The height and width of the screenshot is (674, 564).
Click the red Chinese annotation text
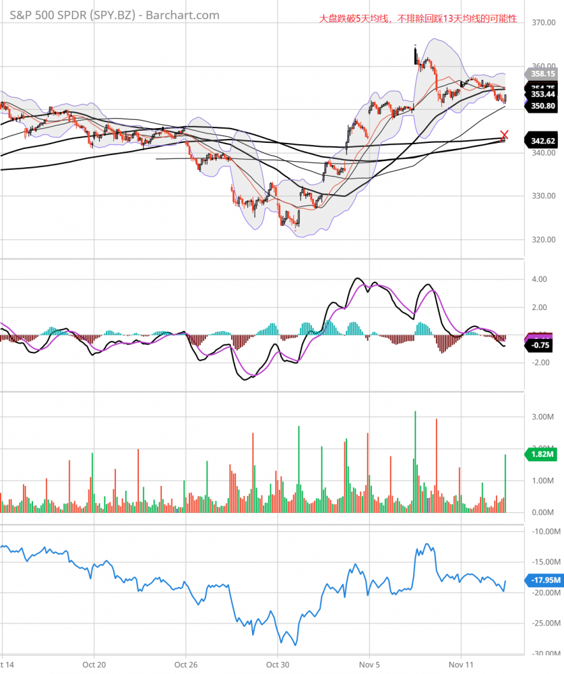pos(418,20)
